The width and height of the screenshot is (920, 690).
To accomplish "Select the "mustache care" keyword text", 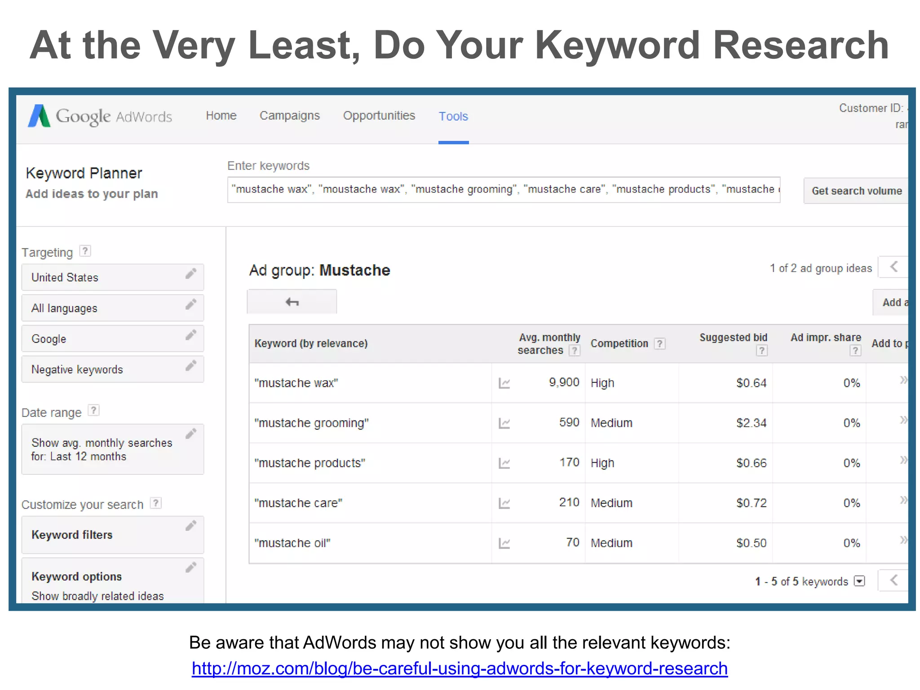I will point(298,503).
